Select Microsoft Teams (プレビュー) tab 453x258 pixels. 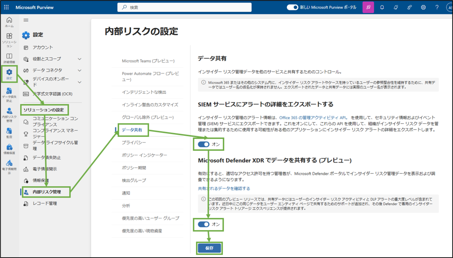point(148,61)
